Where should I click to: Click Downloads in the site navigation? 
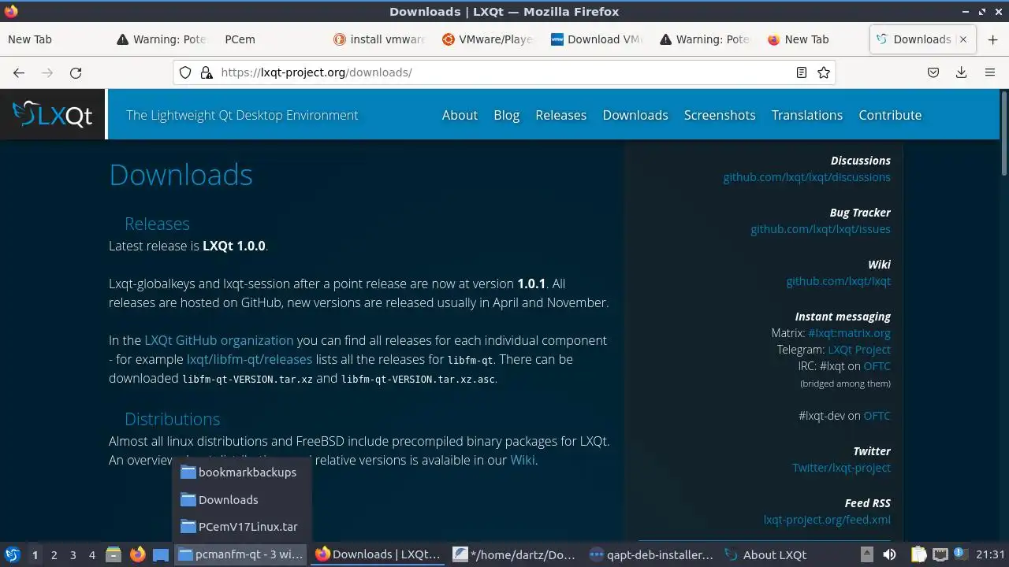(x=635, y=115)
